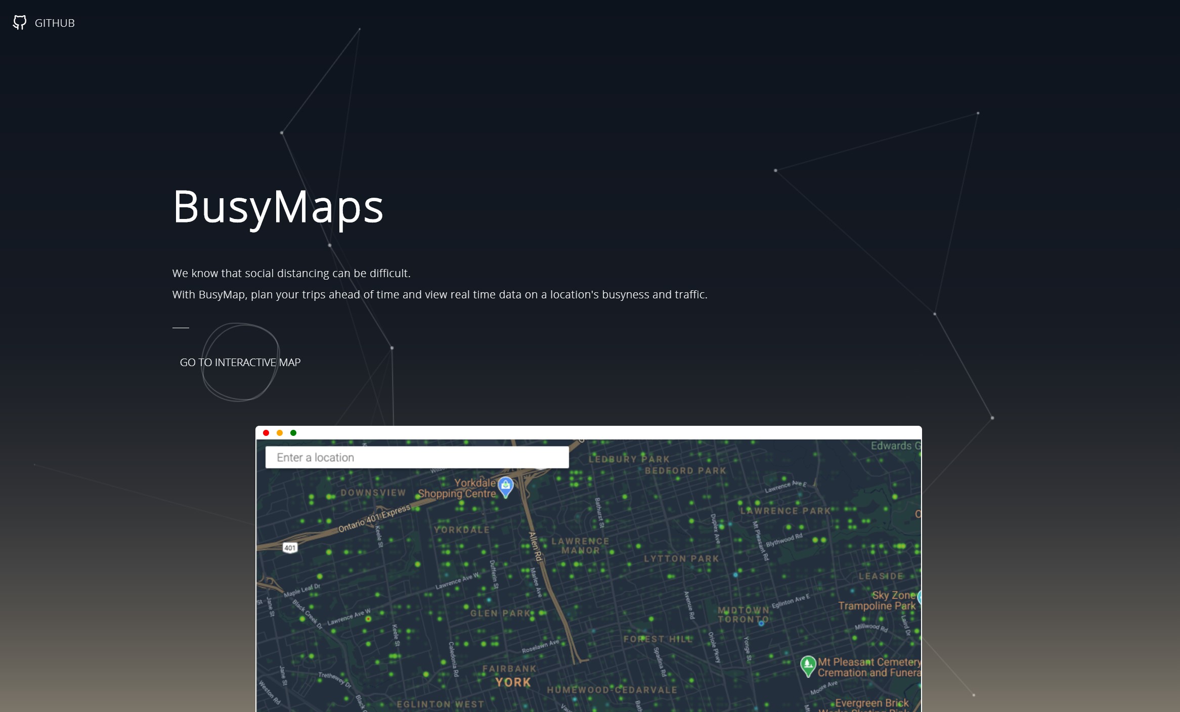Click the Allen Rd road label
The height and width of the screenshot is (712, 1180).
pyautogui.click(x=535, y=546)
